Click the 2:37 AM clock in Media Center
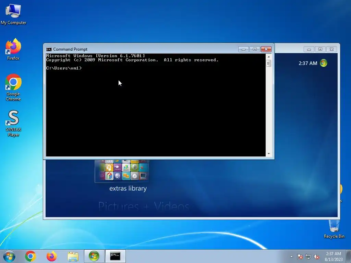351x263 pixels. coord(308,63)
